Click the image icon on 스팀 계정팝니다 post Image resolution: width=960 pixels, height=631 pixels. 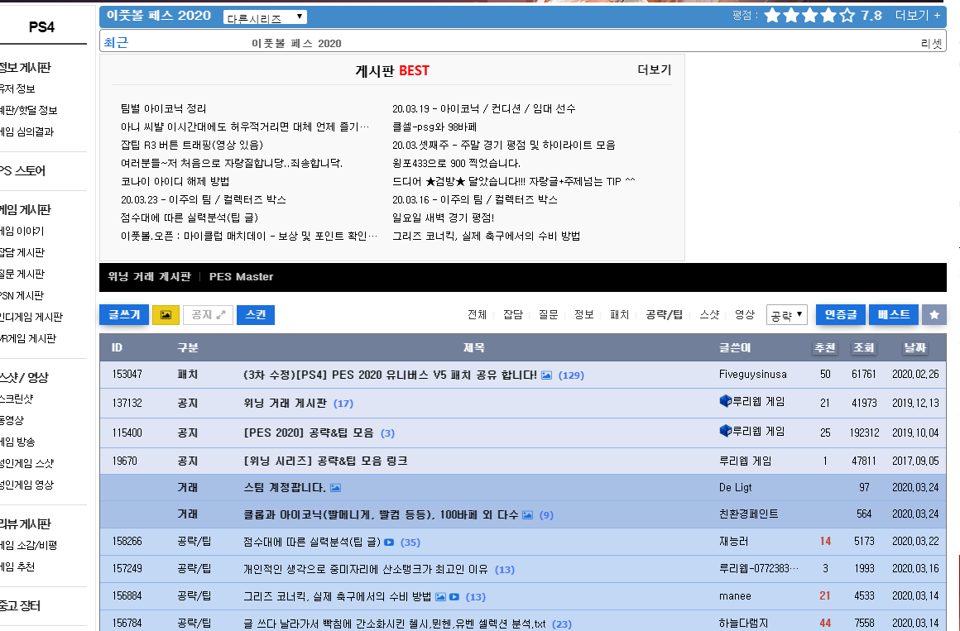click(335, 488)
